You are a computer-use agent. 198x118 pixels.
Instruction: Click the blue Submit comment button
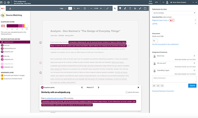point(192,86)
